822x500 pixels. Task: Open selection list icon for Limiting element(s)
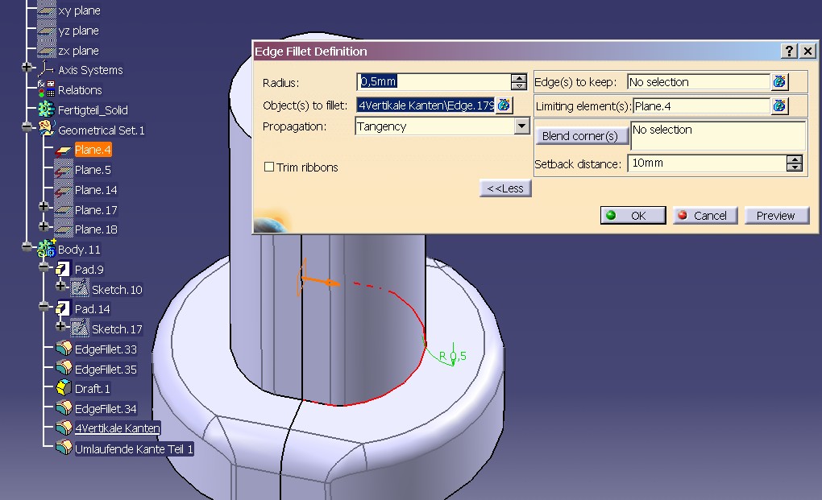point(779,105)
